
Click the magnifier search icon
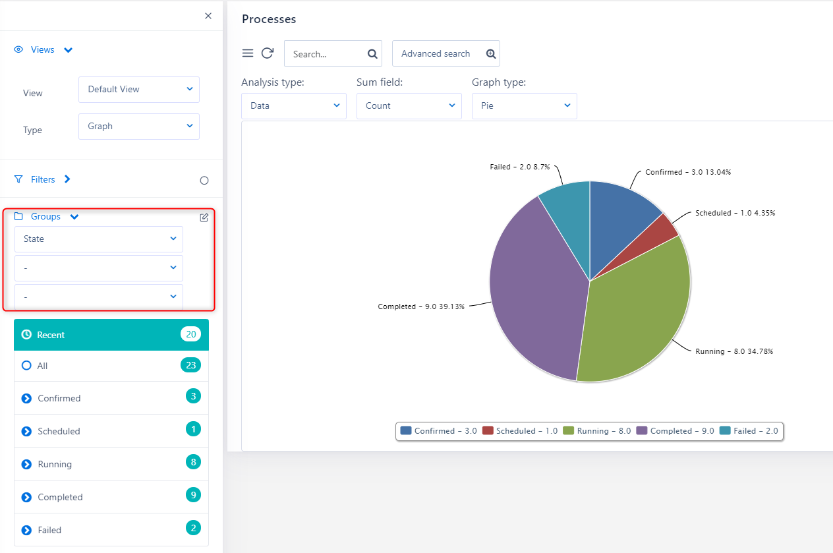tap(372, 54)
